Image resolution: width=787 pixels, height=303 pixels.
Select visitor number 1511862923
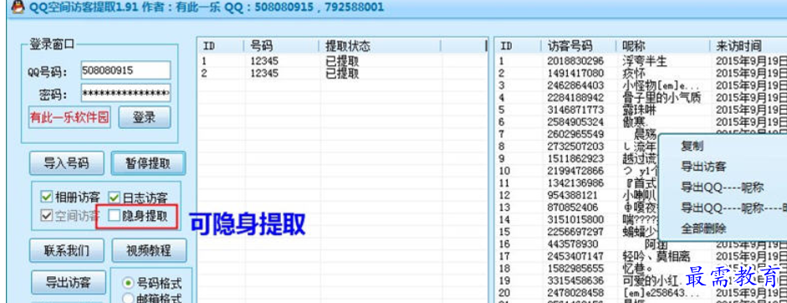tap(575, 158)
